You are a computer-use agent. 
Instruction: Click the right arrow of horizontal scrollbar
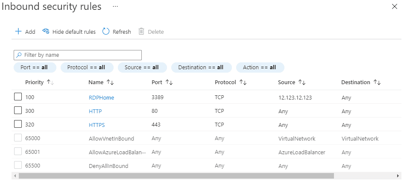click(x=398, y=176)
